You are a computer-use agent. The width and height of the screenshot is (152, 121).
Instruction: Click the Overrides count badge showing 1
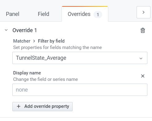pos(98,14)
